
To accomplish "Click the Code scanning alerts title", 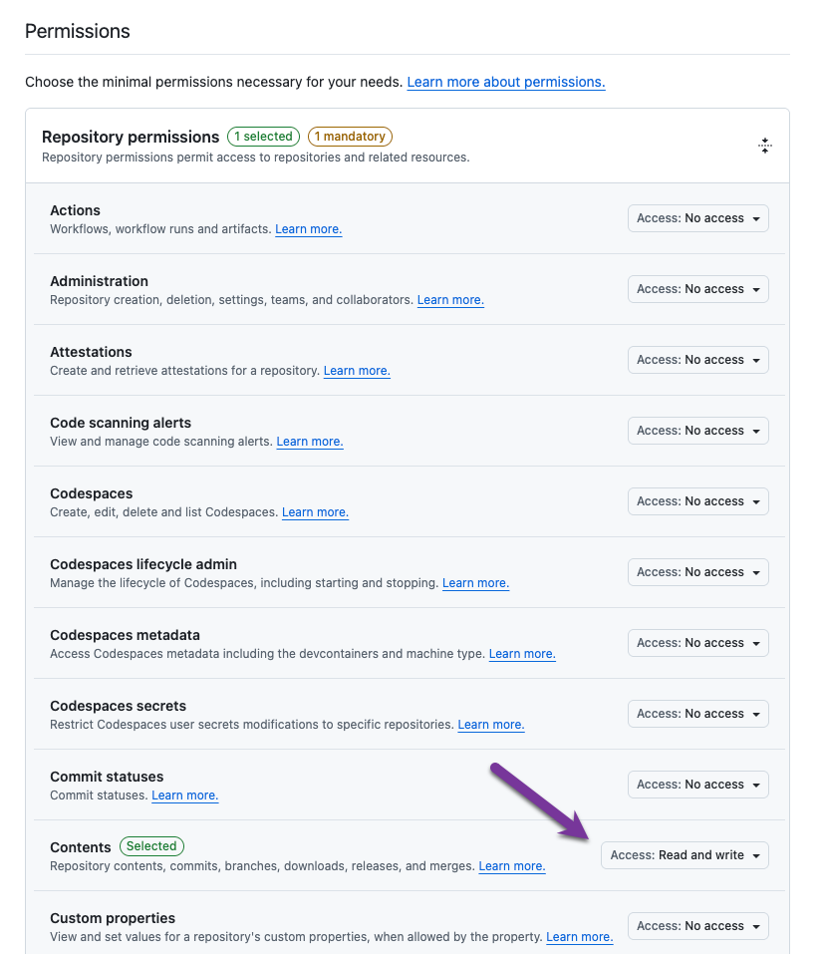I will click(121, 423).
